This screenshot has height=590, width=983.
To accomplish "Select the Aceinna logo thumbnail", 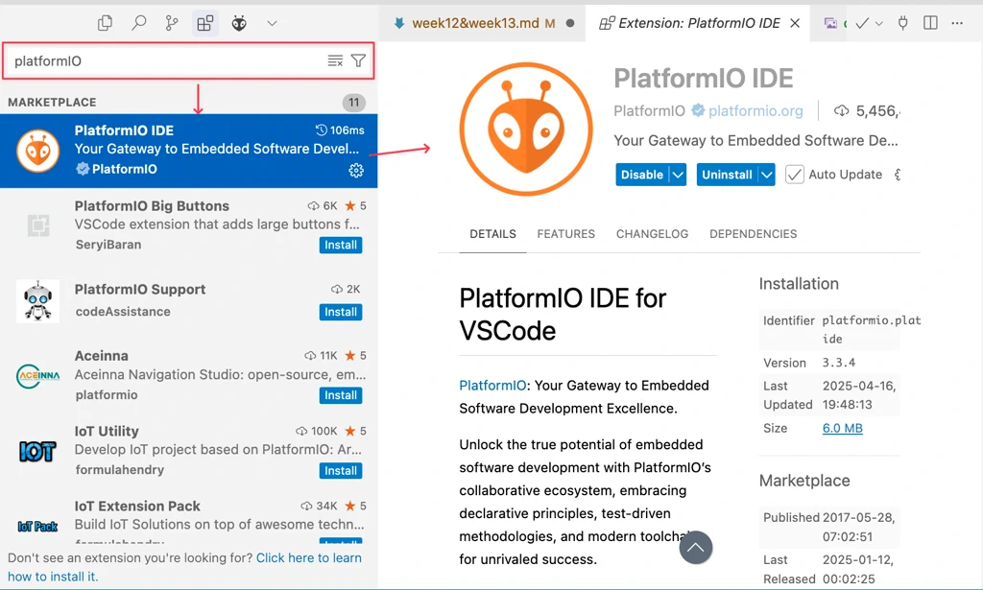I will [37, 376].
